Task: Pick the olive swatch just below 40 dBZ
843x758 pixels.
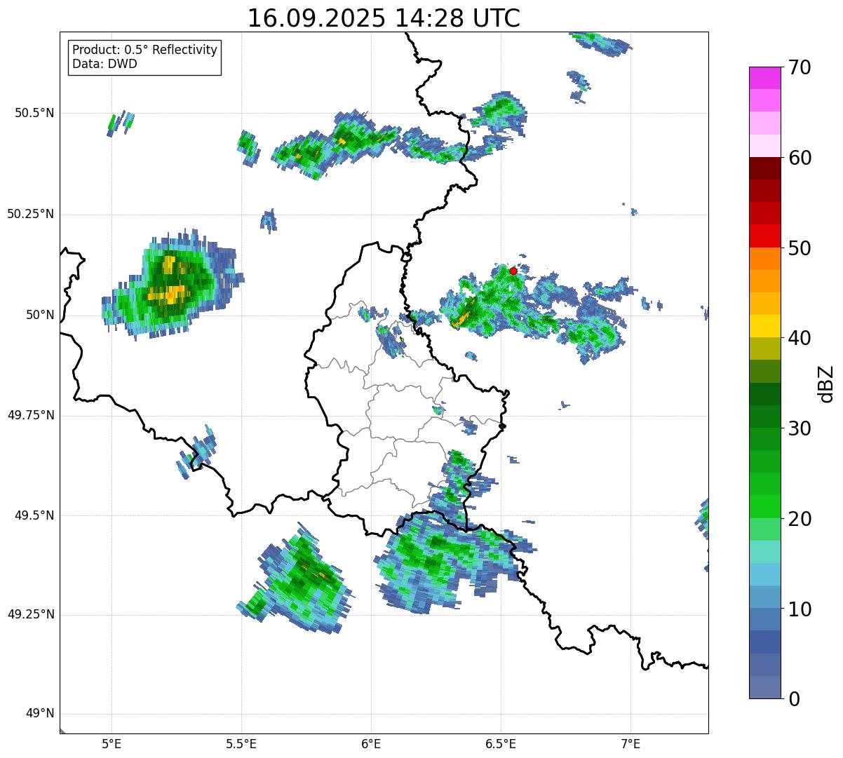Action: point(764,348)
